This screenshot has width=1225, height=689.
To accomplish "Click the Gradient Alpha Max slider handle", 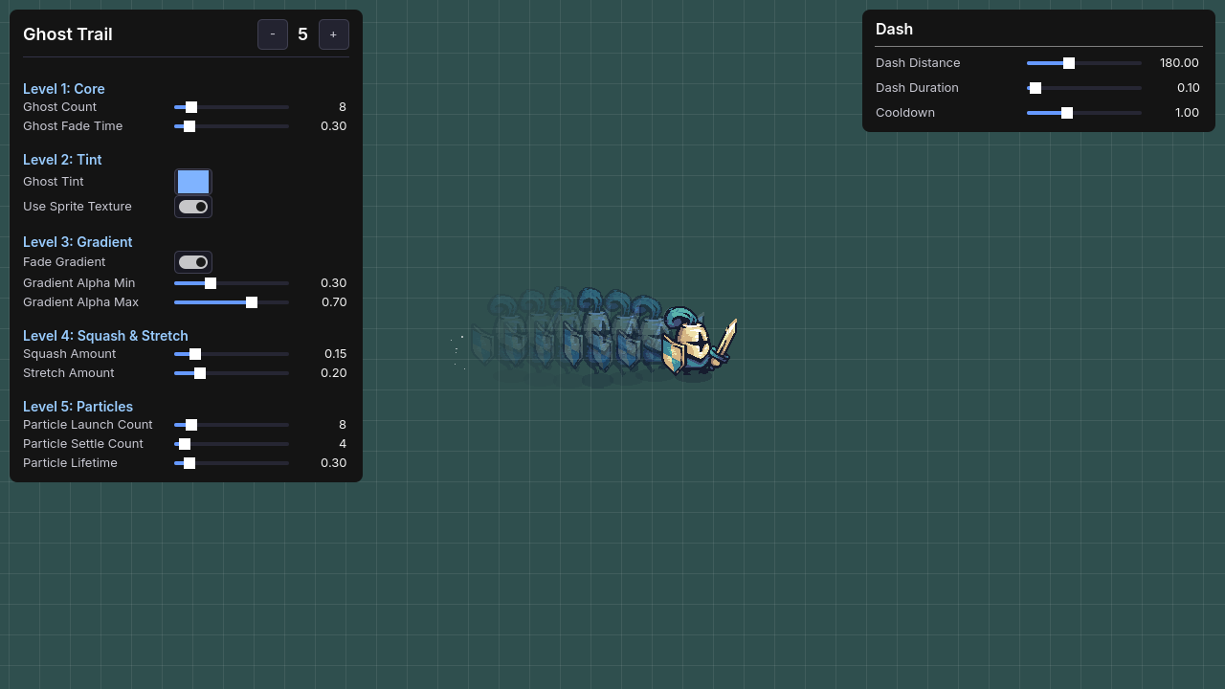I will click(252, 302).
